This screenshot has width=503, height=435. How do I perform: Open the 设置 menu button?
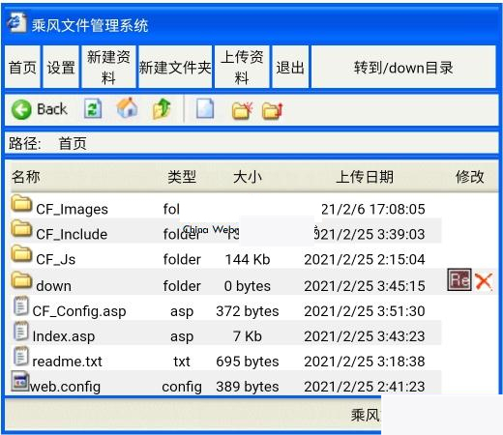(x=61, y=67)
